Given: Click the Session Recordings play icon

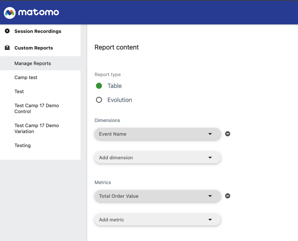Looking at the screenshot, I should [x=7, y=31].
